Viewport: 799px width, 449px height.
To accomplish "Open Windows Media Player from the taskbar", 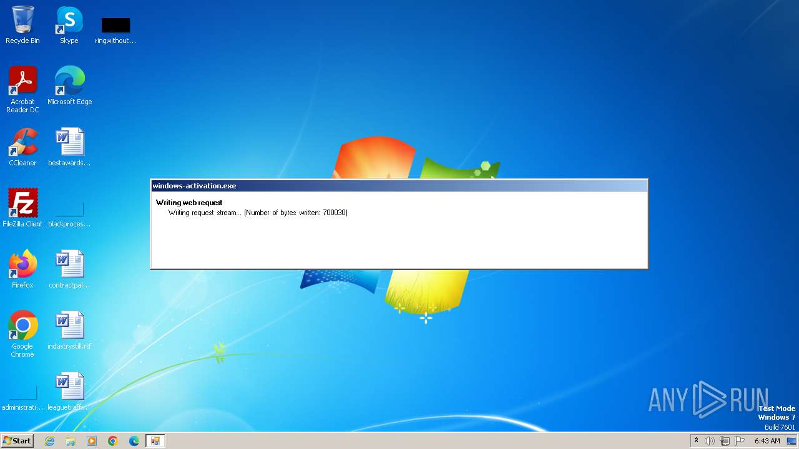I will pyautogui.click(x=92, y=441).
